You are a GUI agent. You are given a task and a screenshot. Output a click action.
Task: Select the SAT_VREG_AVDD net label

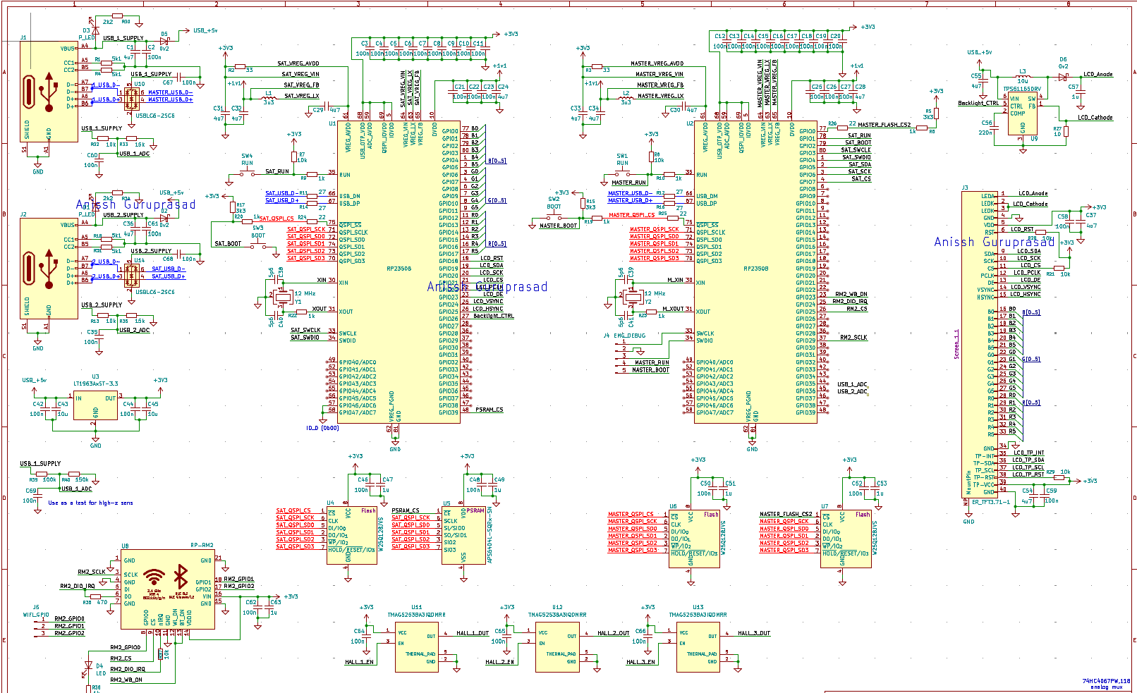[x=298, y=63]
